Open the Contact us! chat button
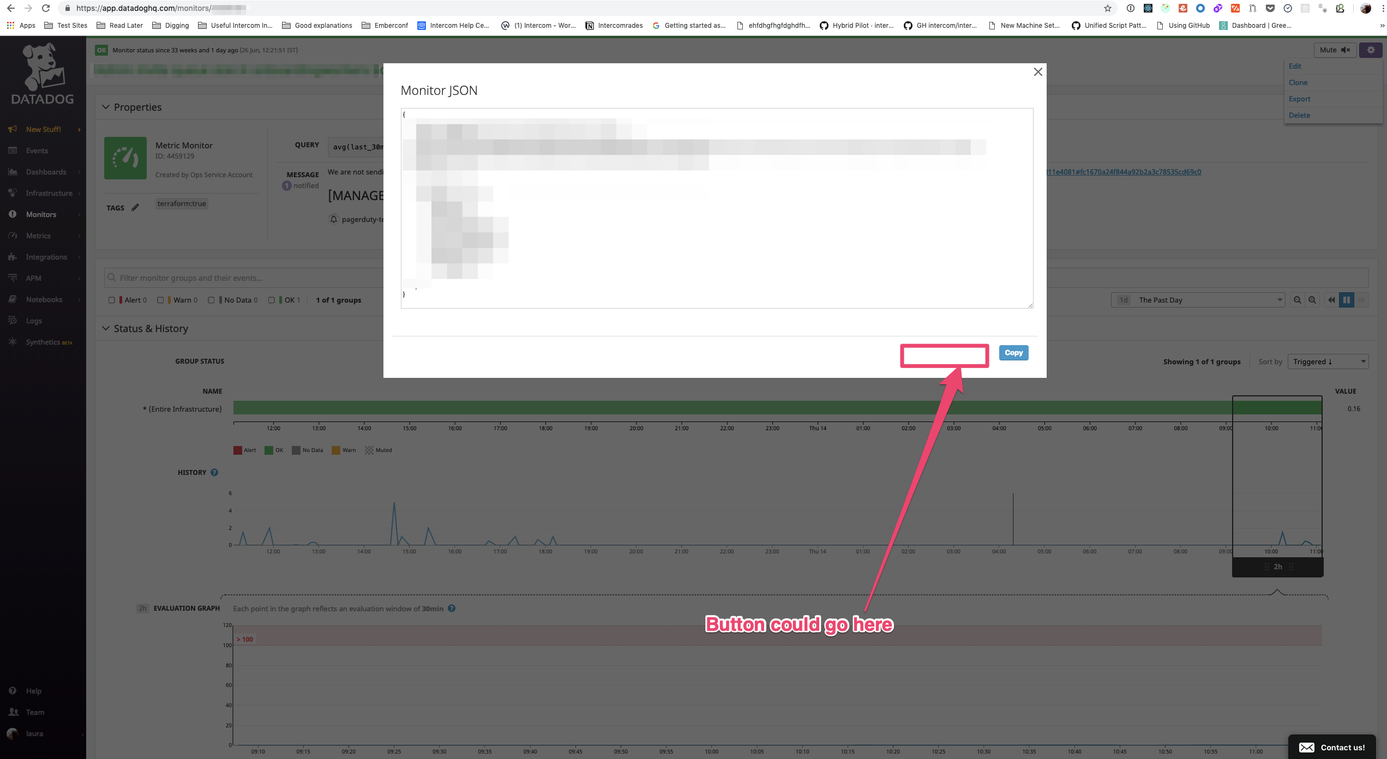 tap(1332, 747)
